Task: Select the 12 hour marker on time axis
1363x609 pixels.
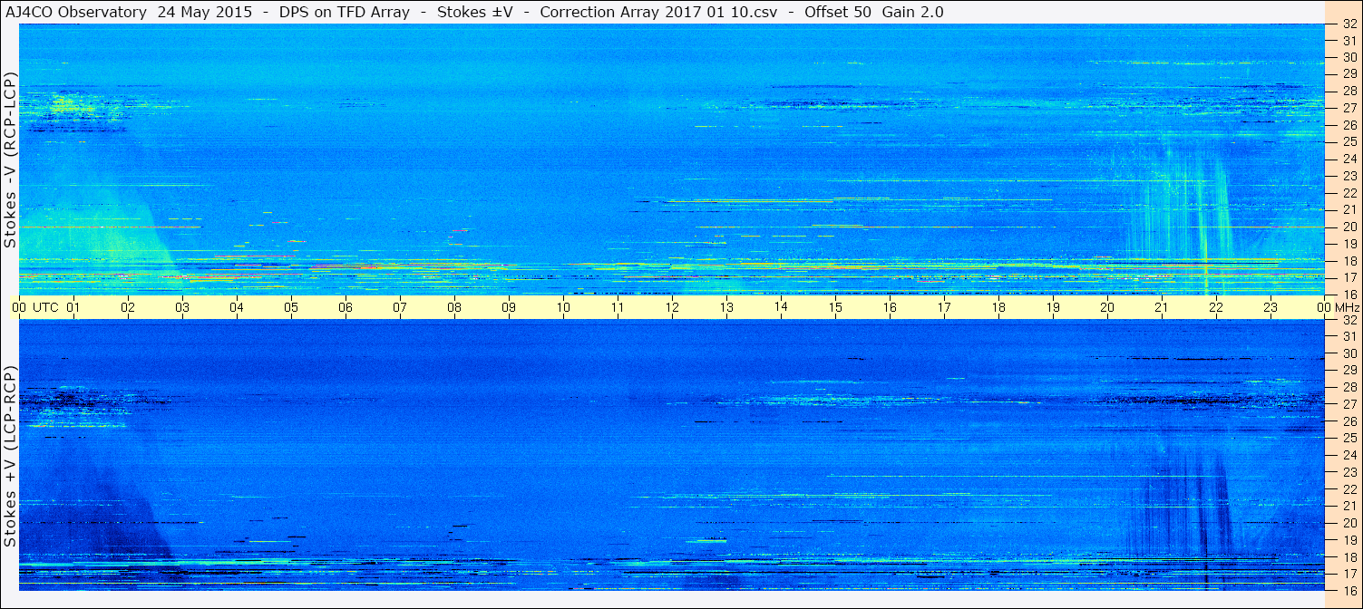Action: click(x=672, y=307)
